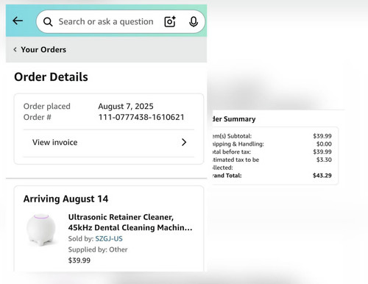Click the item price $39.99
The image size is (368, 284).
79,260
